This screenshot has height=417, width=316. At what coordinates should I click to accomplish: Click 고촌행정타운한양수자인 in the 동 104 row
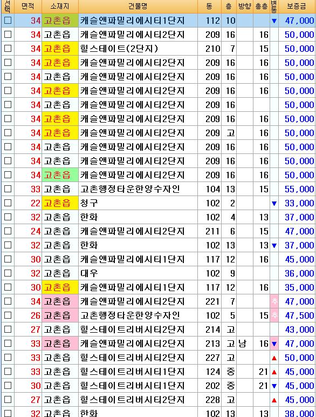pos(130,189)
